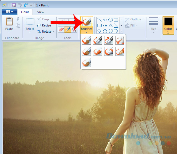Choose Calligraphy brush 2 in the gallery

[x=109, y=40]
